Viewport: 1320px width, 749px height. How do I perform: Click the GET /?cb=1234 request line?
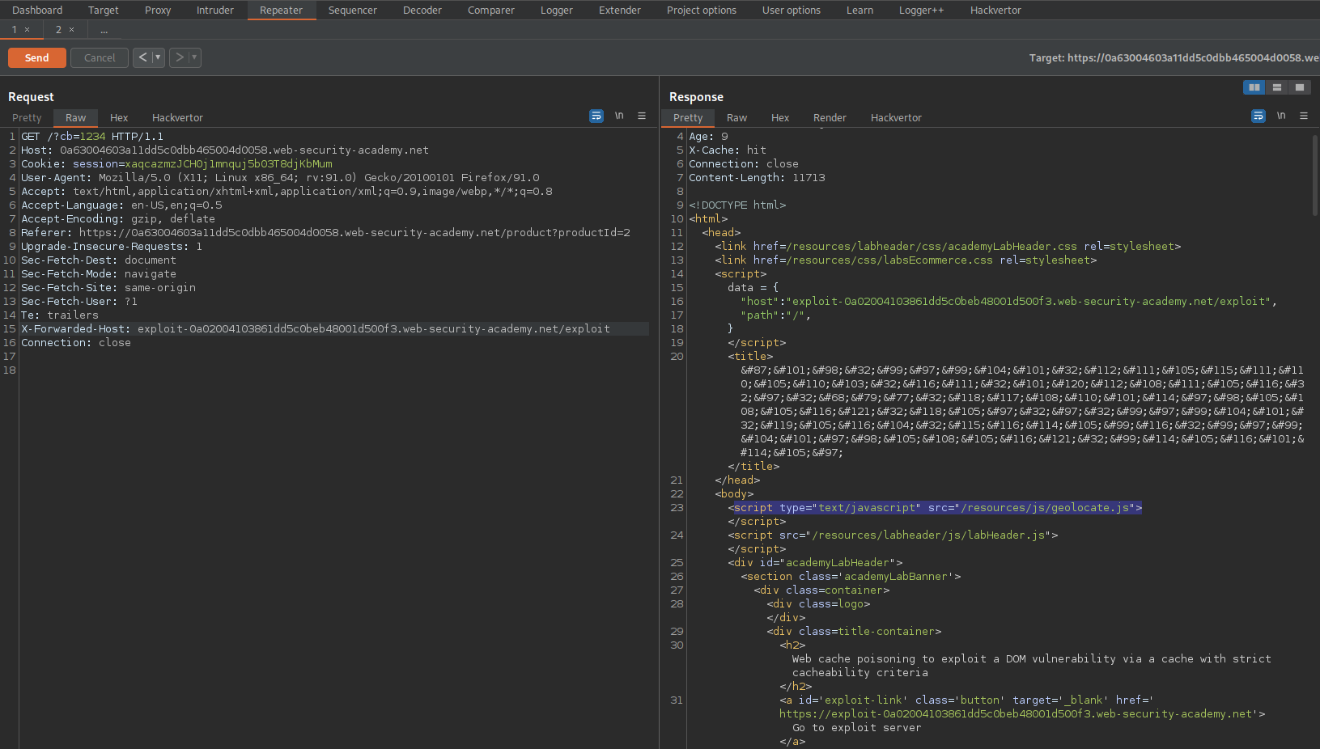point(92,137)
